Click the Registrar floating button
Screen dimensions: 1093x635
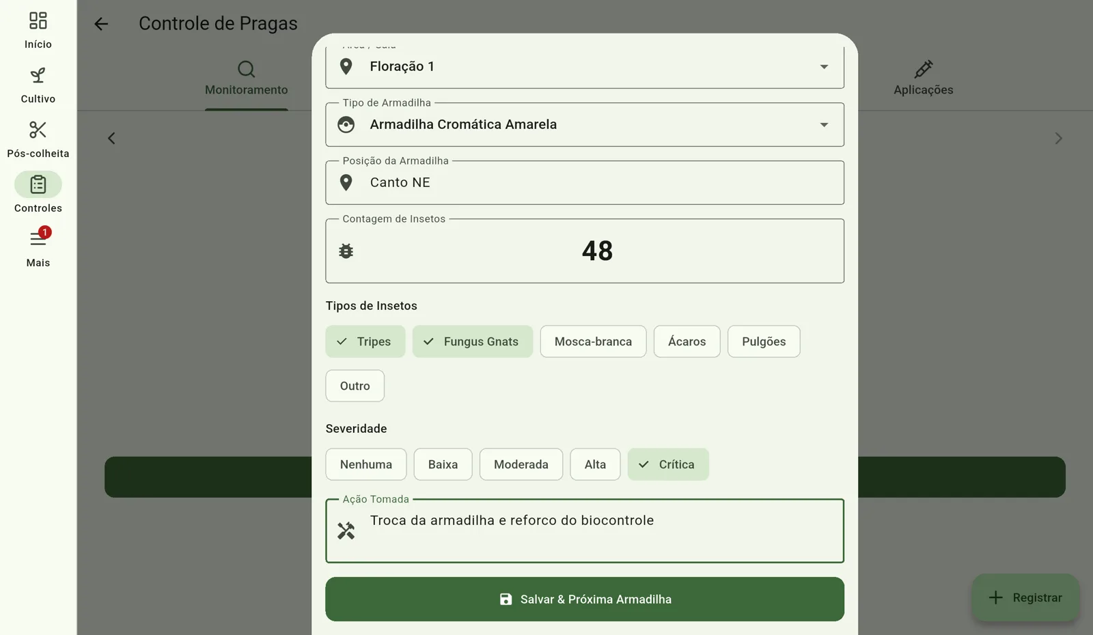[1025, 597]
